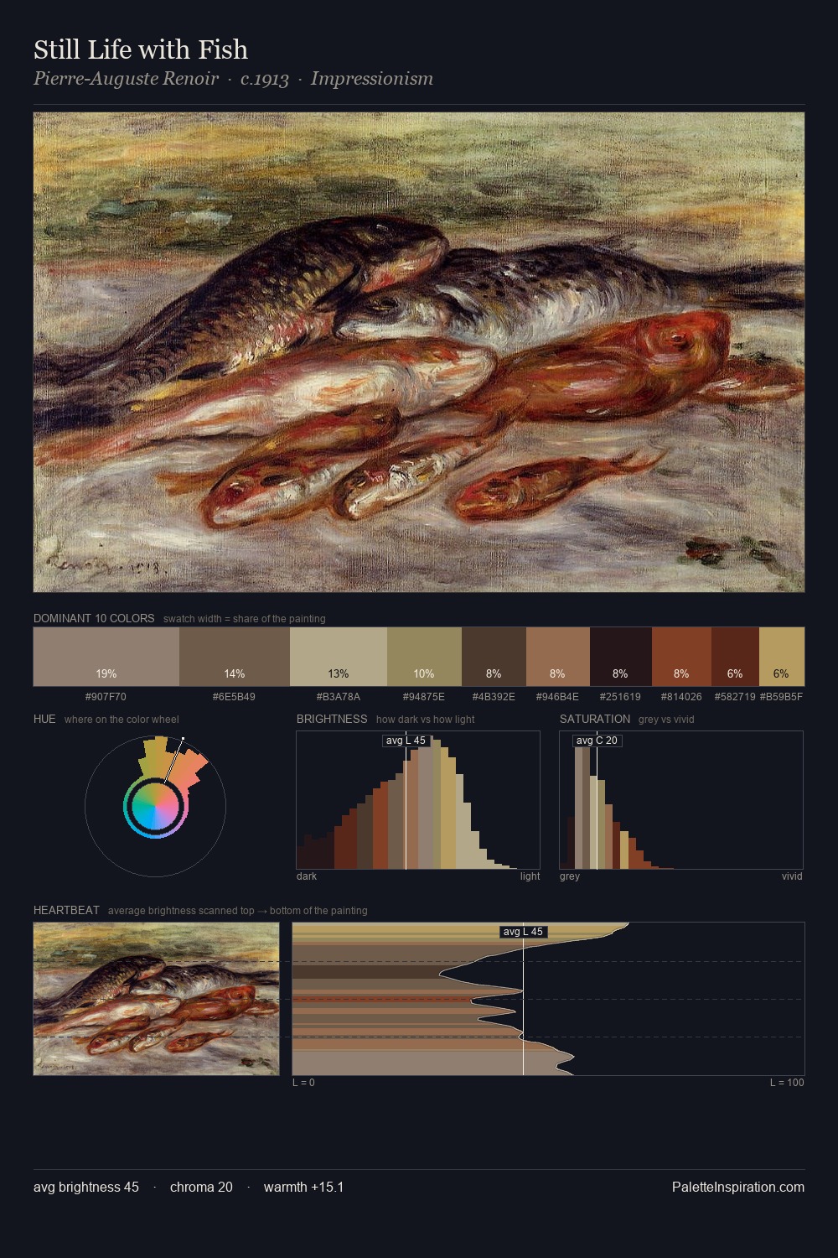Open the small heartbeat painting thumbnail
The image size is (838, 1258).
tap(156, 999)
